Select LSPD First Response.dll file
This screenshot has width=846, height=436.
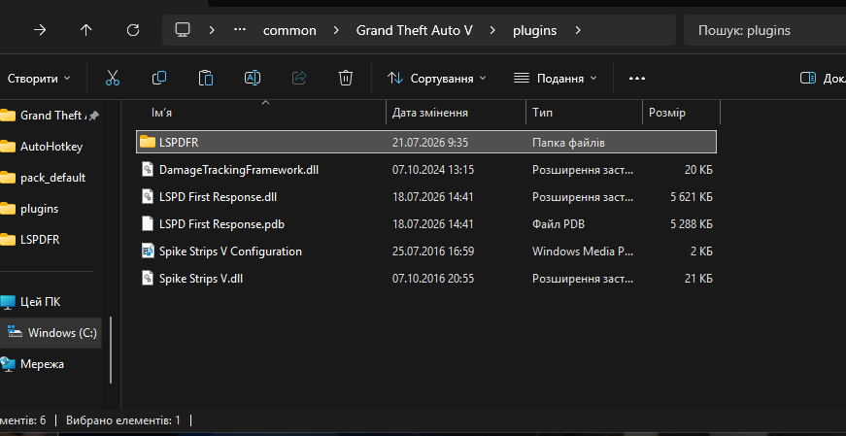click(x=426, y=197)
